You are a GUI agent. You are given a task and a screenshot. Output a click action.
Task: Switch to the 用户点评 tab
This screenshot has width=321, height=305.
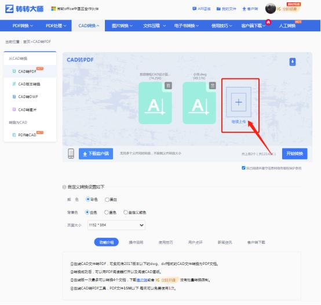[195, 242]
